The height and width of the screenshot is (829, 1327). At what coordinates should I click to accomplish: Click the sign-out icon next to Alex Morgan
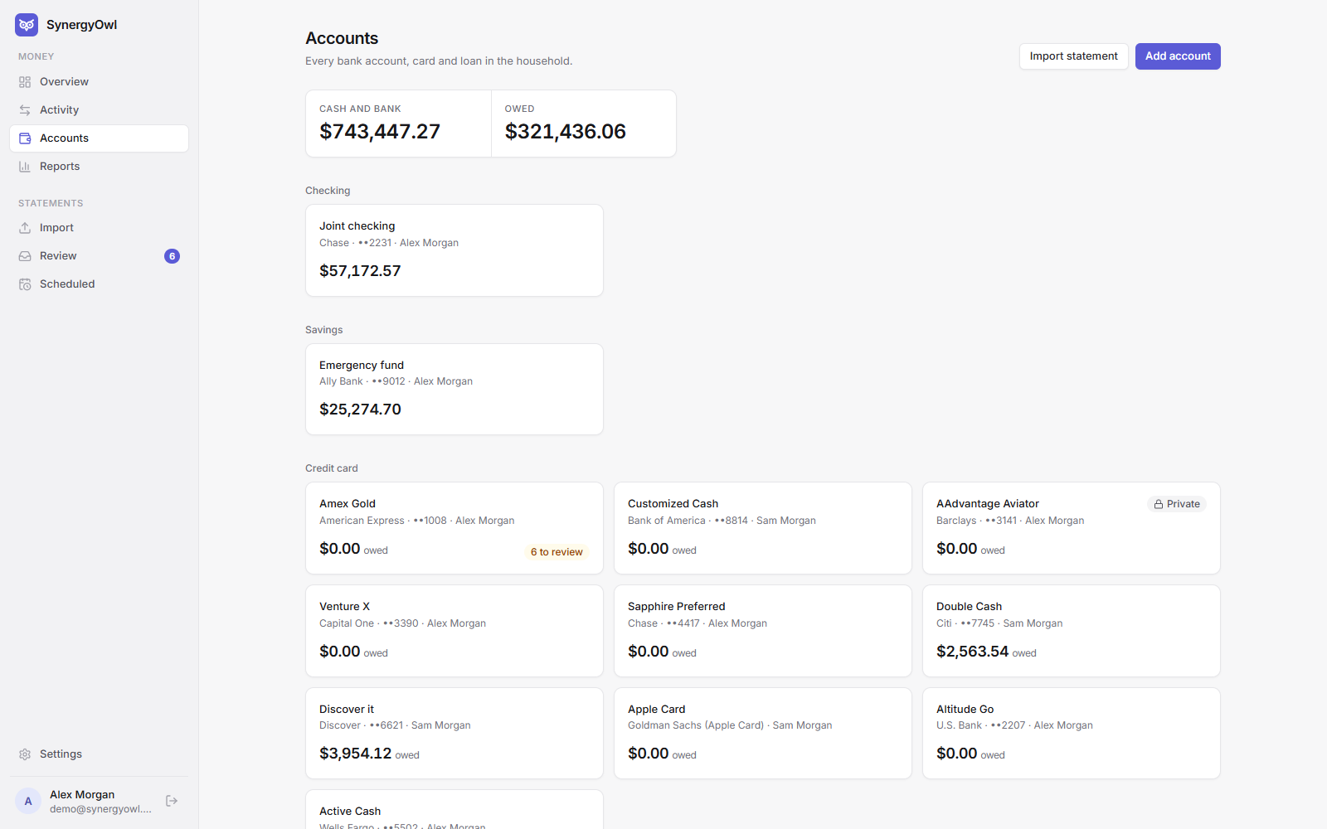[x=172, y=801]
